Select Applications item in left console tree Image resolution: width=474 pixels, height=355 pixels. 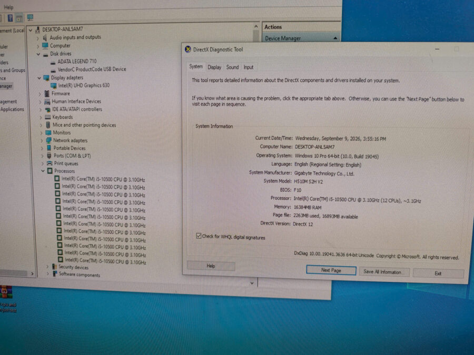(12, 109)
